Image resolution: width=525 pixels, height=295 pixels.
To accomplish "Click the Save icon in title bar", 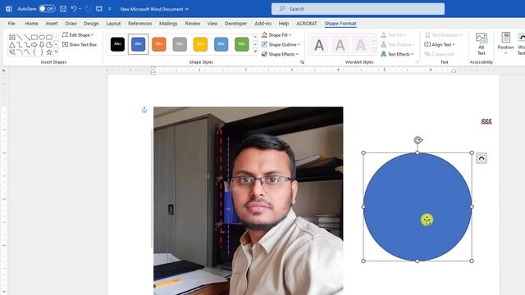I will 63,9.
